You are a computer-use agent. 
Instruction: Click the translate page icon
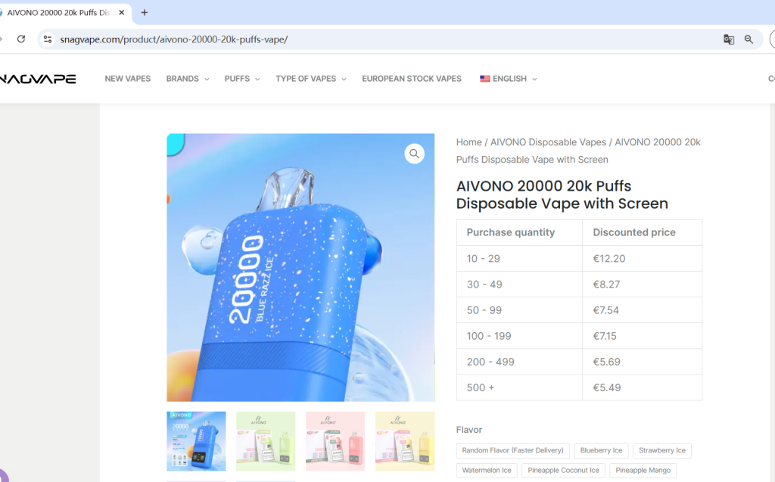pos(729,39)
